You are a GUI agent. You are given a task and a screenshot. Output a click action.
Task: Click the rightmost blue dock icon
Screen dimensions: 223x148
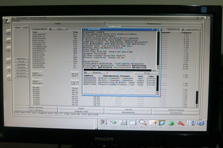(200, 122)
